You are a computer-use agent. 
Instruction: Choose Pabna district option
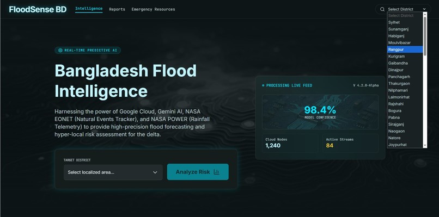point(405,117)
